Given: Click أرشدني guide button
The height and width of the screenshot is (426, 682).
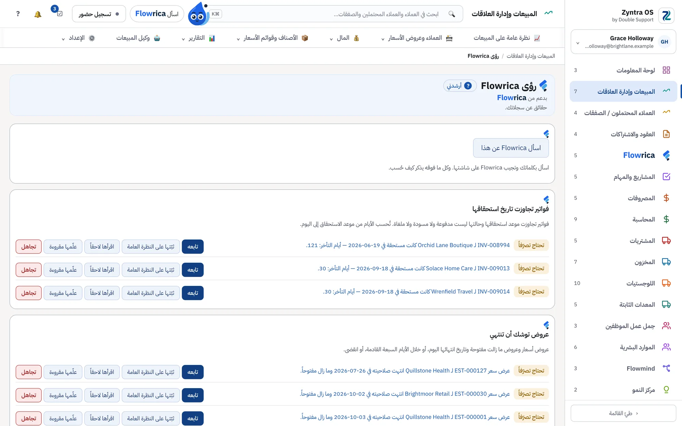Looking at the screenshot, I should pos(460,86).
